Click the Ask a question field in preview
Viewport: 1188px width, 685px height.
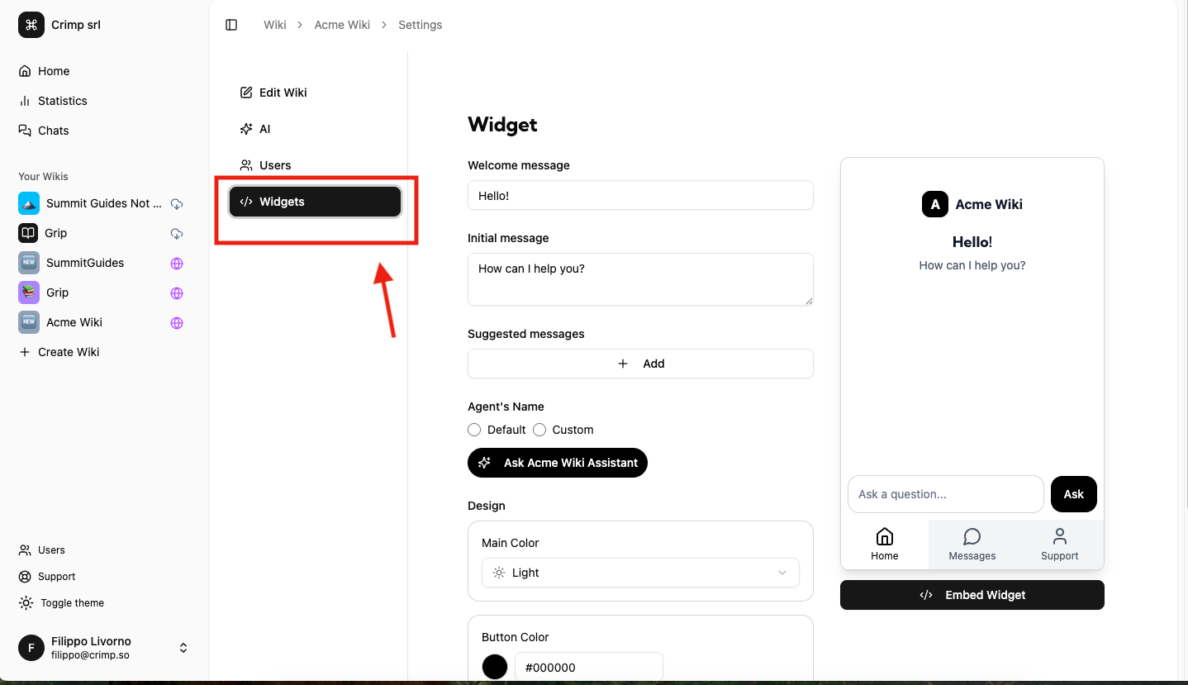coord(946,494)
